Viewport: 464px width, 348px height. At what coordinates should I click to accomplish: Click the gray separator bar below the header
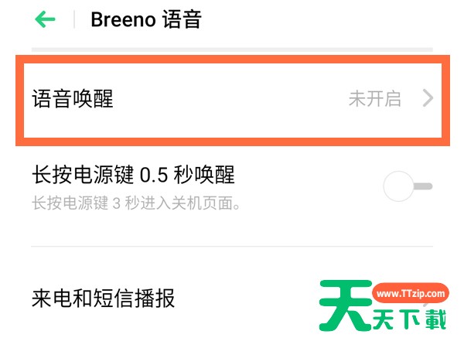click(232, 49)
